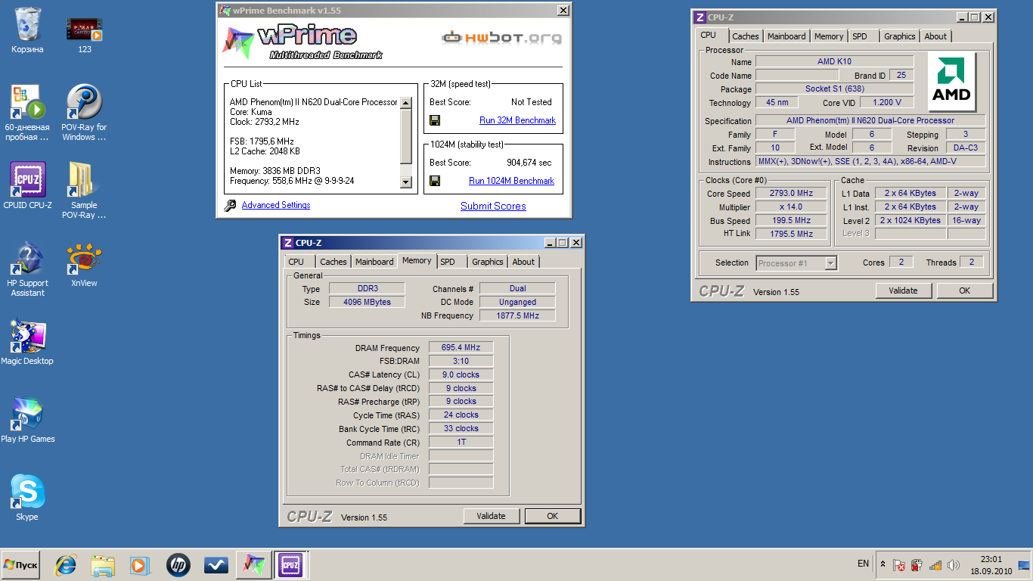Open Magic Desktop shortcut

pos(27,342)
